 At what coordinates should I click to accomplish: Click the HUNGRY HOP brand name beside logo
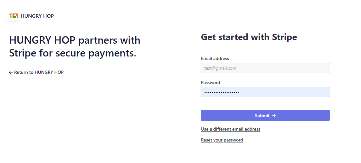click(x=37, y=16)
